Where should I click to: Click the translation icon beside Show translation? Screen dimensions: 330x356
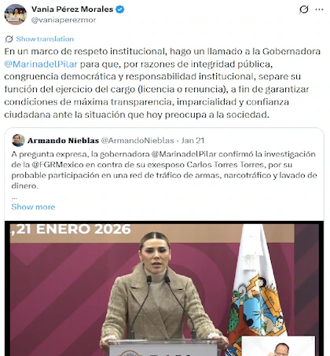[x=9, y=39]
